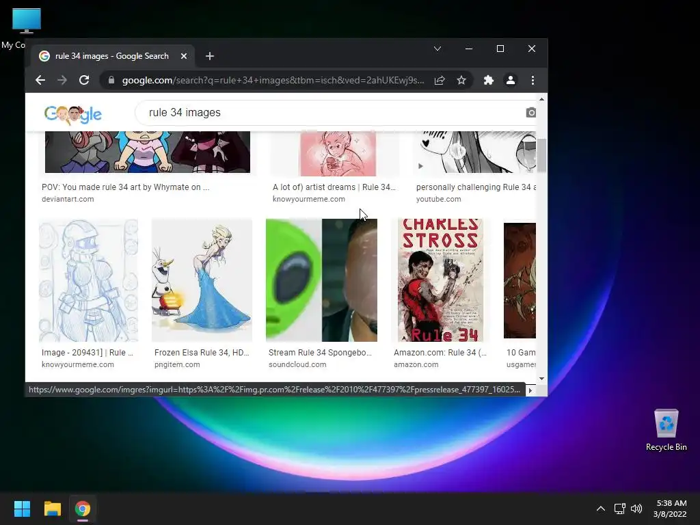Viewport: 700px width, 525px height.
Task: Click the amazon.com source text
Action: click(416, 365)
